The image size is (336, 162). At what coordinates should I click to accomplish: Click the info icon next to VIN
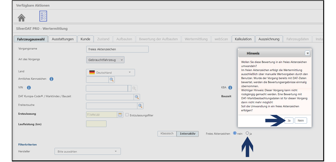(x=29, y=88)
